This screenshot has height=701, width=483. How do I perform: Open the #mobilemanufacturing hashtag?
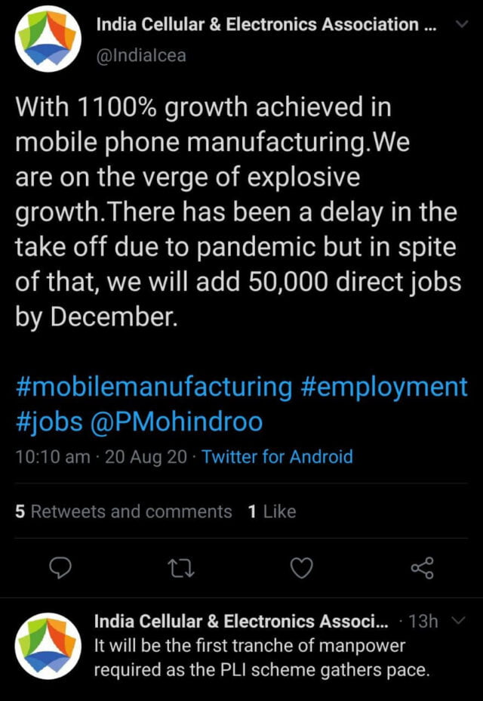point(153,387)
